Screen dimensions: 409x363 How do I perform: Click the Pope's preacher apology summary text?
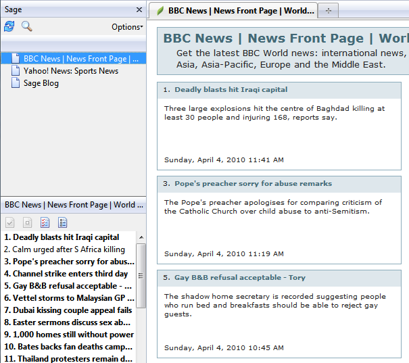(x=273, y=207)
